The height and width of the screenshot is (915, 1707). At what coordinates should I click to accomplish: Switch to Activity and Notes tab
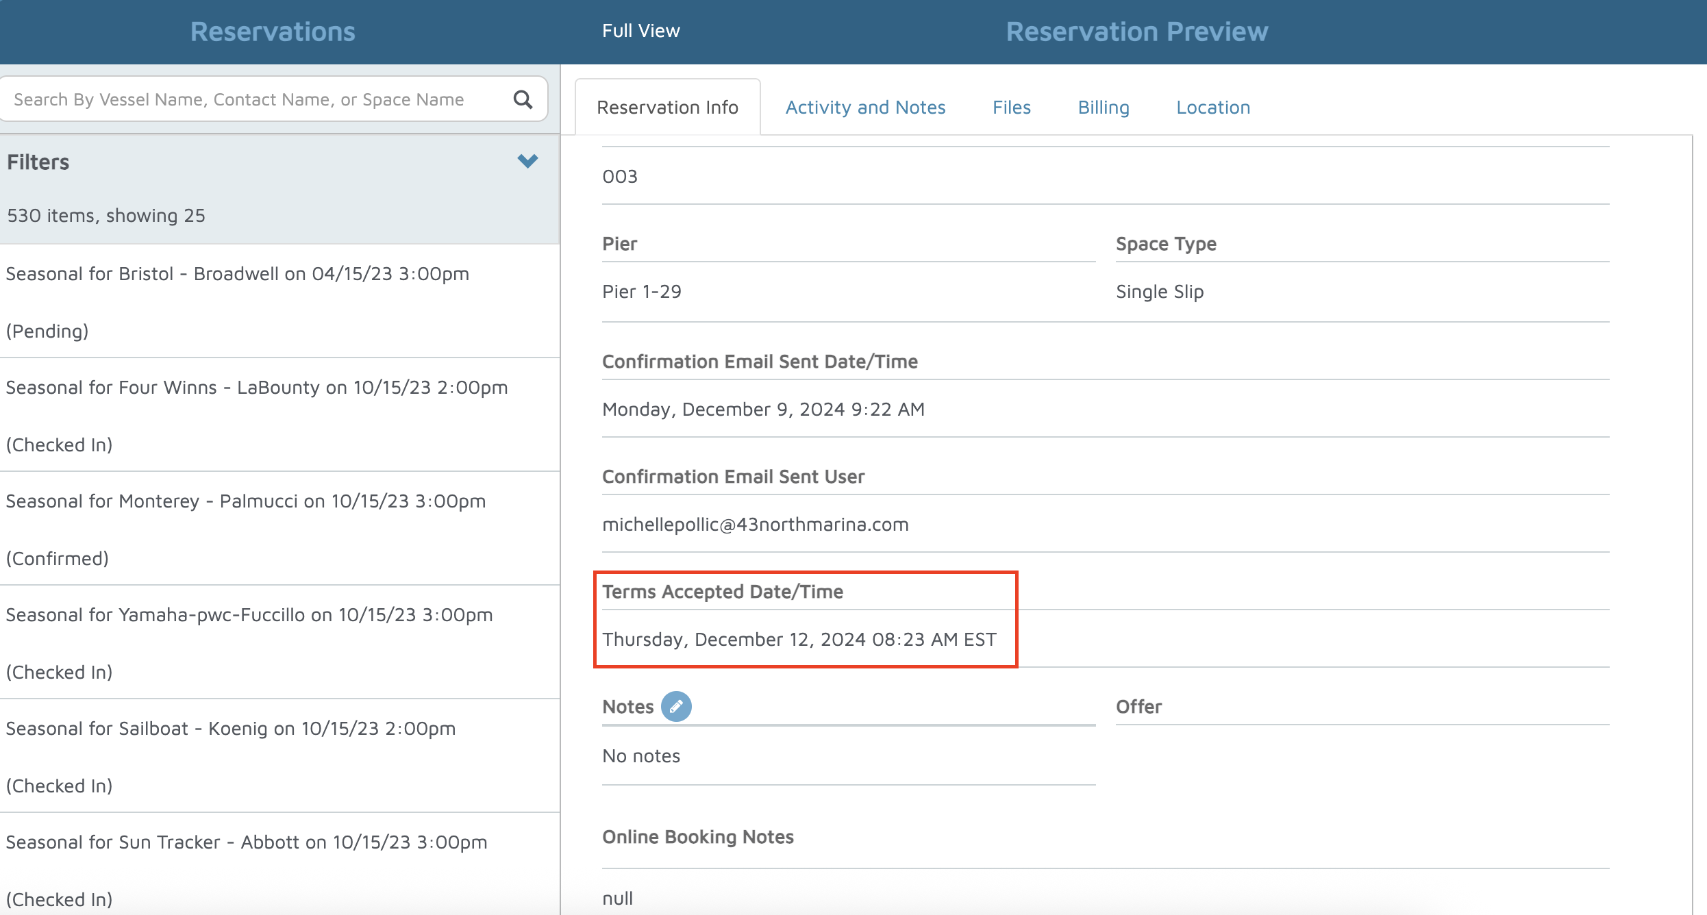(865, 108)
